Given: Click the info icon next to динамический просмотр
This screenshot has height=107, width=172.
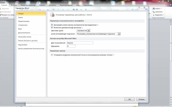Looking at the screenshot, I should coord(82,28).
